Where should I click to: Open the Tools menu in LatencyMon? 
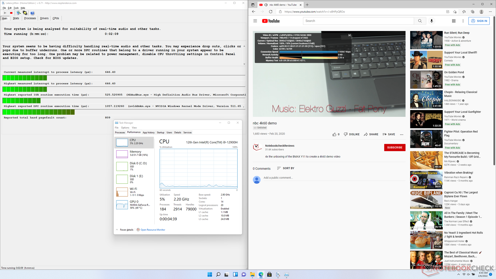click(x=16, y=8)
